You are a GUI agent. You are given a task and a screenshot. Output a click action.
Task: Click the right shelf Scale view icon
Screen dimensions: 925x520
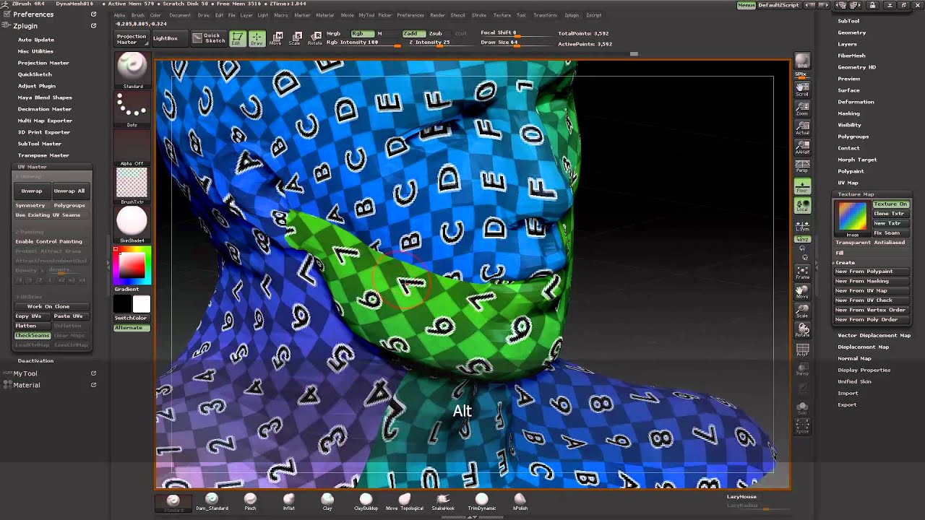tap(802, 311)
